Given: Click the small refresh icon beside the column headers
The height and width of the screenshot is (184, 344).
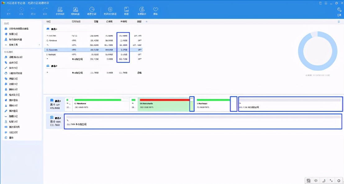Looking at the screenshot, I should click(x=147, y=22).
